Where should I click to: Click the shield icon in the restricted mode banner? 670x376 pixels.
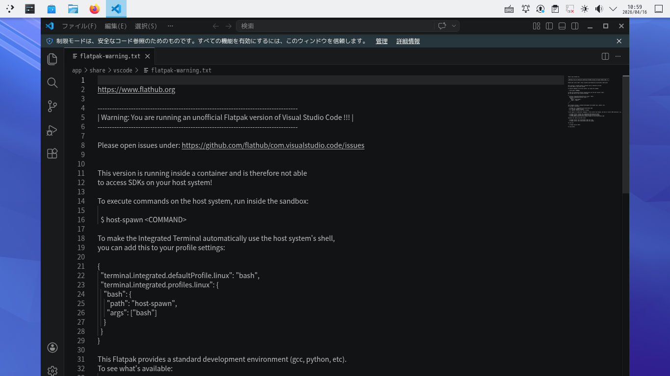tap(50, 41)
